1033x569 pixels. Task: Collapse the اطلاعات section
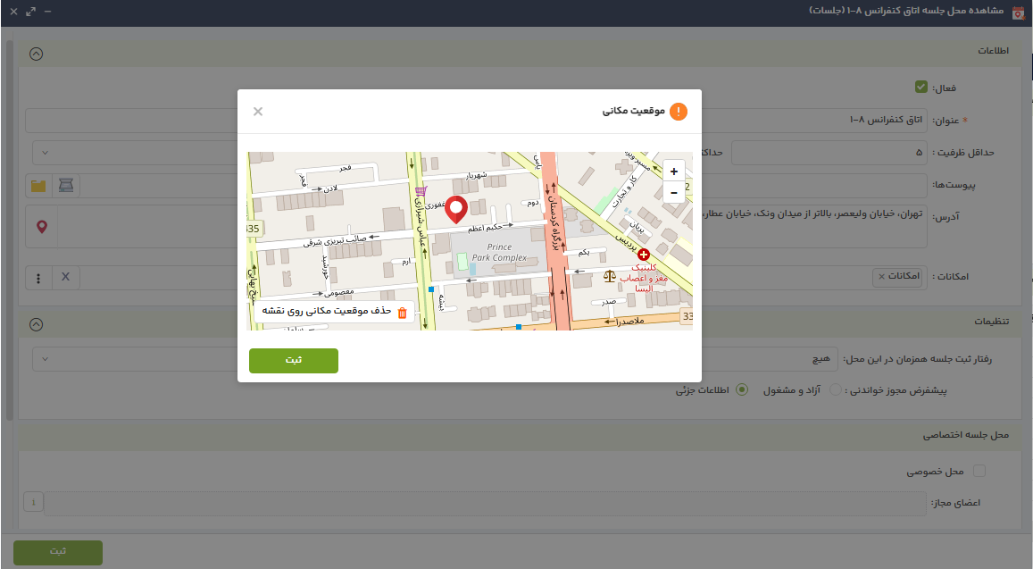tap(36, 53)
